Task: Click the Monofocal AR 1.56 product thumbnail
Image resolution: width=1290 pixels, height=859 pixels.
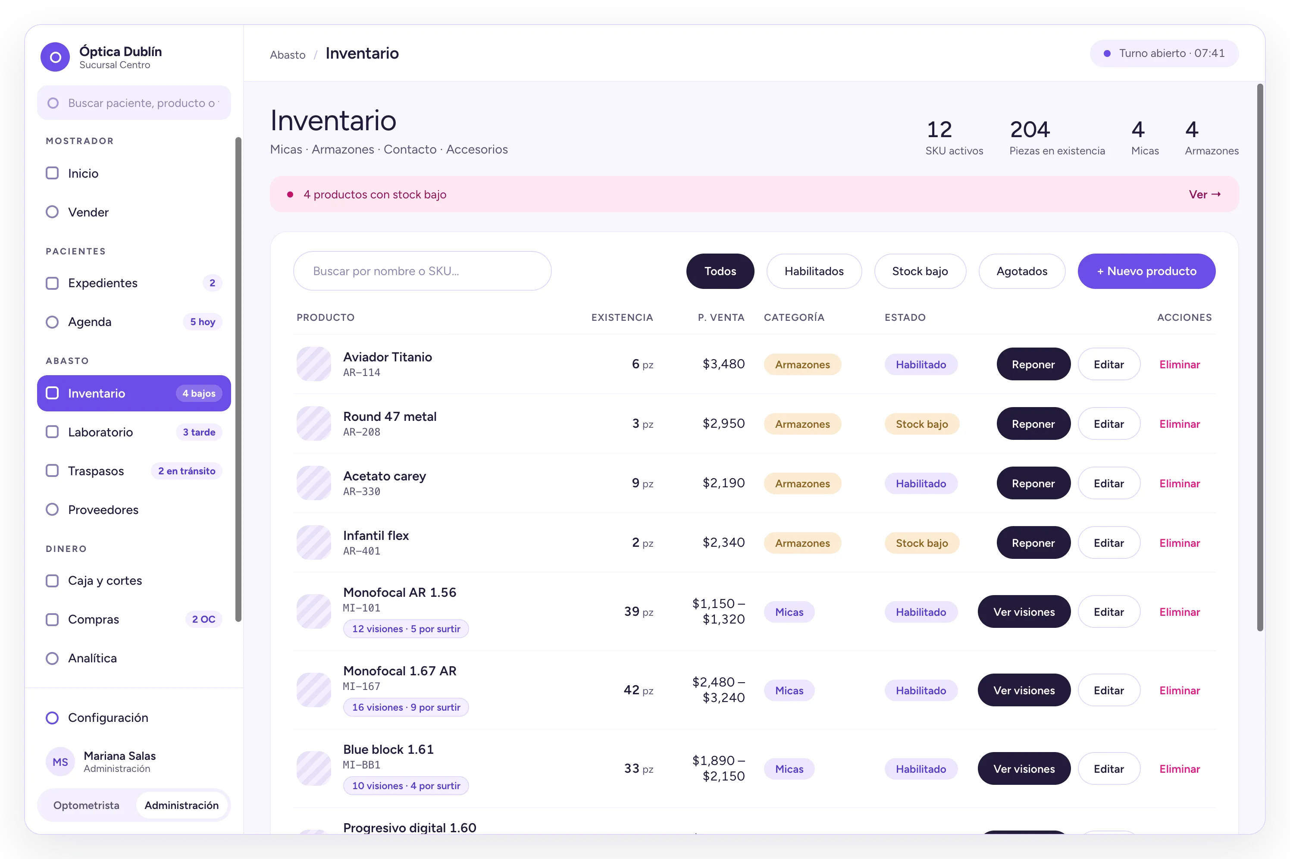Action: click(x=314, y=612)
